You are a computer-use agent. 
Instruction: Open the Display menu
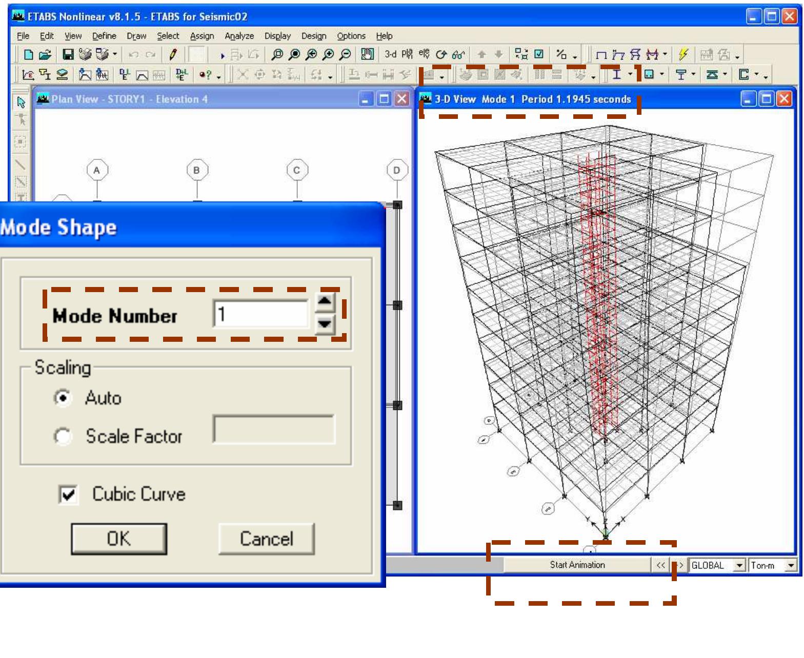pyautogui.click(x=277, y=36)
